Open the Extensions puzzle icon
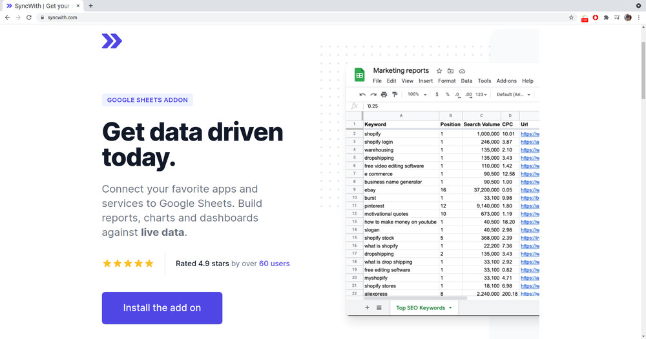This screenshot has width=646, height=339. pos(606,17)
